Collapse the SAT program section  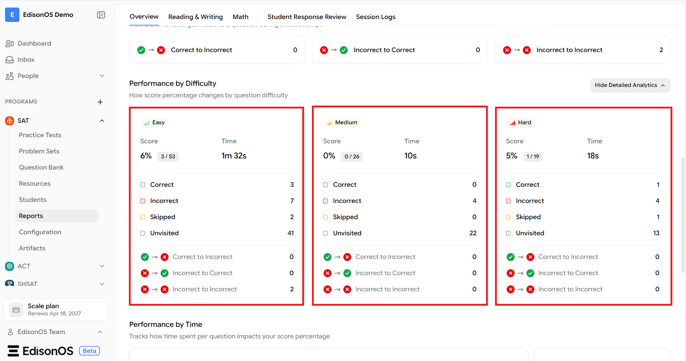tap(102, 121)
